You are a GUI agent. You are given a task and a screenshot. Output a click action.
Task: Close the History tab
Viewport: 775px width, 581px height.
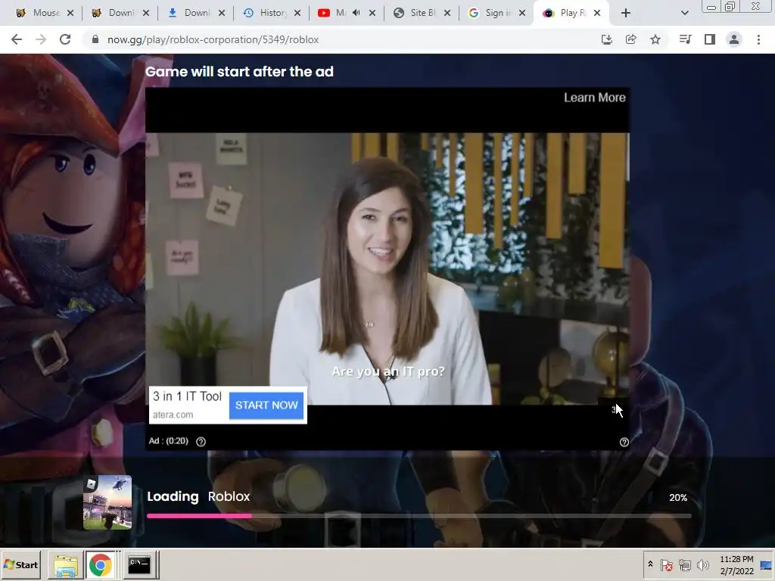pyautogui.click(x=297, y=13)
